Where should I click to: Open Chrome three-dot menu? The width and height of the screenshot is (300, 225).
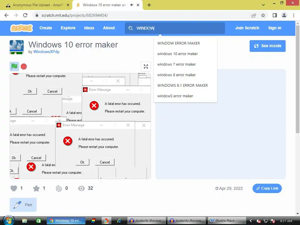pyautogui.click(x=294, y=15)
